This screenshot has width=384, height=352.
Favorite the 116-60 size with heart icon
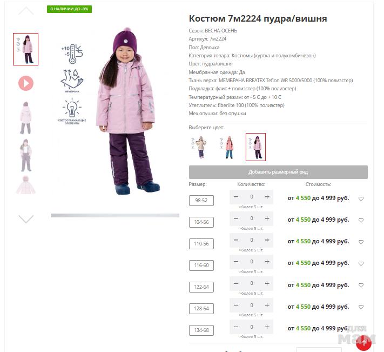(361, 264)
